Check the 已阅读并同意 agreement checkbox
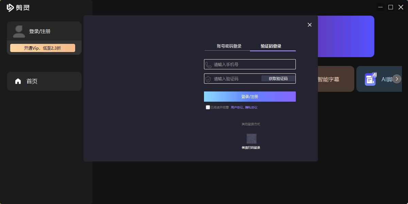The width and height of the screenshot is (408, 204). 208,107
